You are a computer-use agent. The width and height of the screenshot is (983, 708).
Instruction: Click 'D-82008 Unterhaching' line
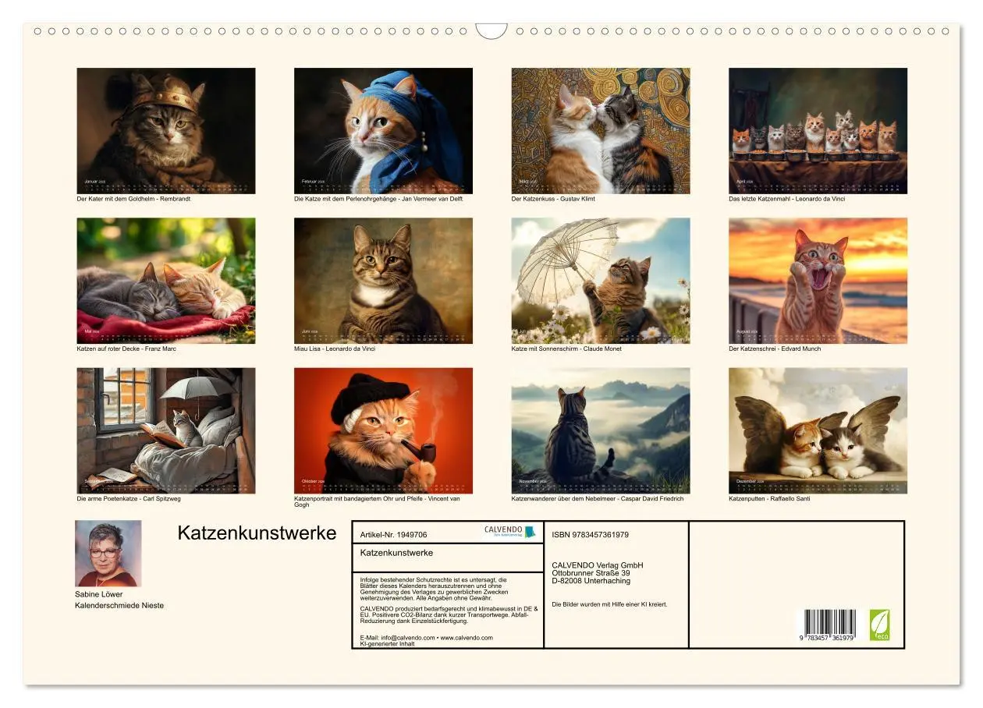pos(591,581)
